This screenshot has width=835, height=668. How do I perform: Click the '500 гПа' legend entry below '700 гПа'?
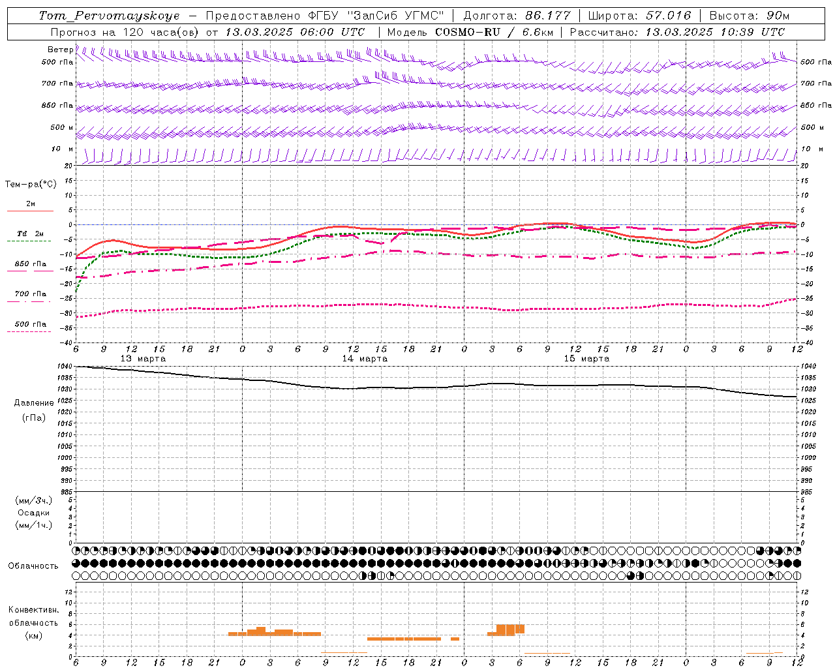(x=31, y=324)
